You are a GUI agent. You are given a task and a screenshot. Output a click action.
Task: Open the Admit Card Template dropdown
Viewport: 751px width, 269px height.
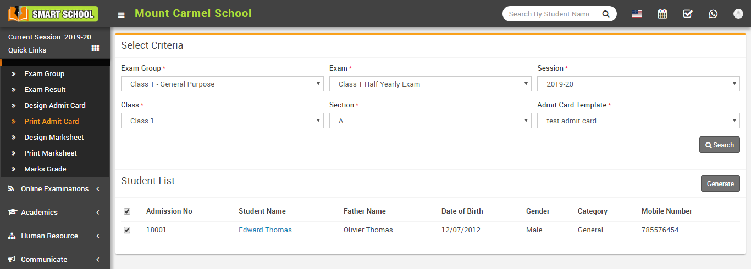[638, 121]
